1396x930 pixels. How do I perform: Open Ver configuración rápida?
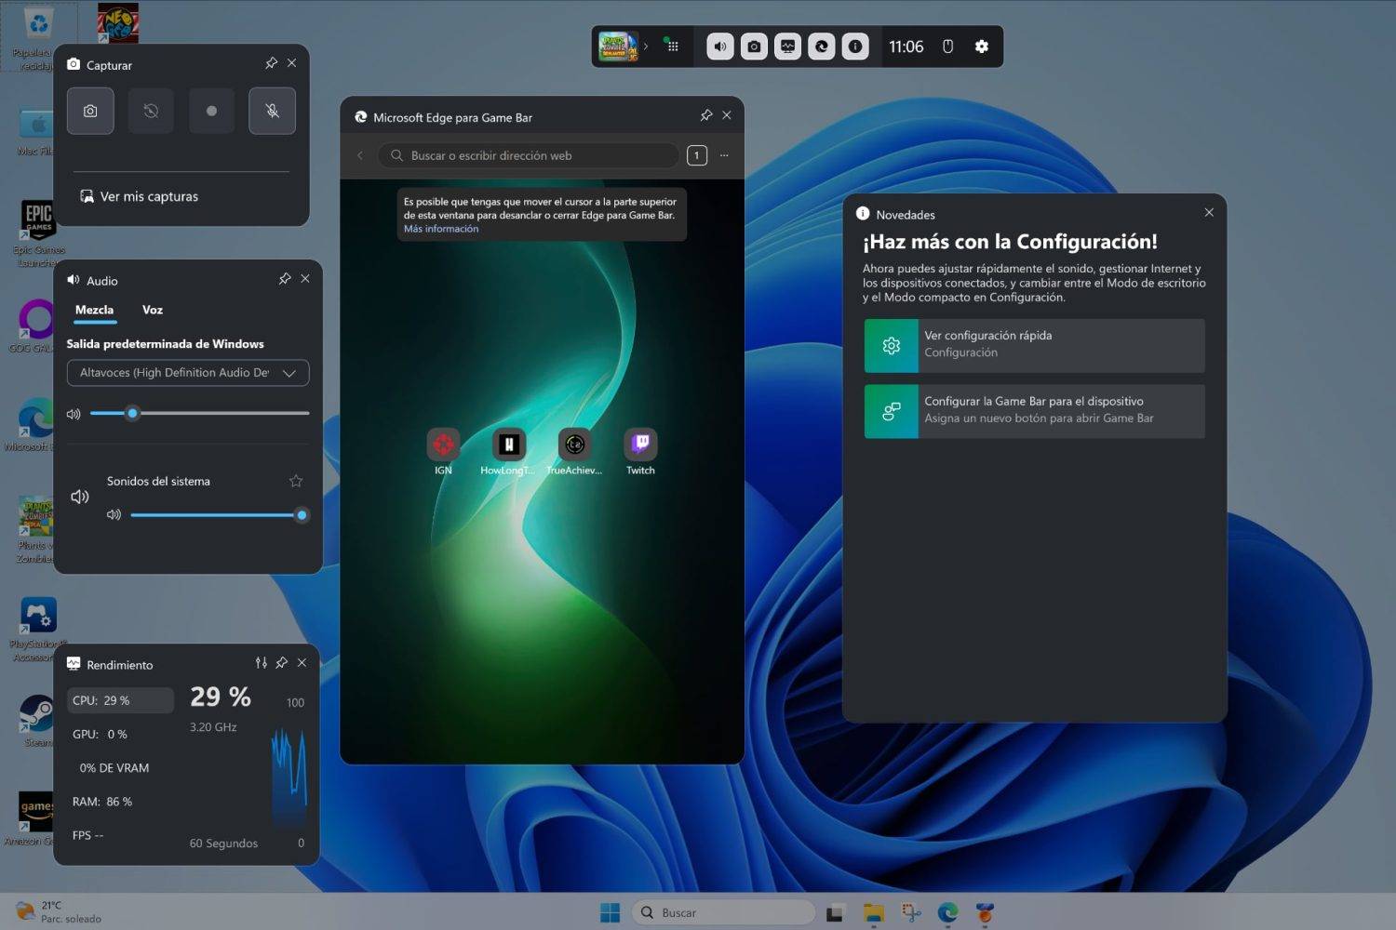(1035, 346)
